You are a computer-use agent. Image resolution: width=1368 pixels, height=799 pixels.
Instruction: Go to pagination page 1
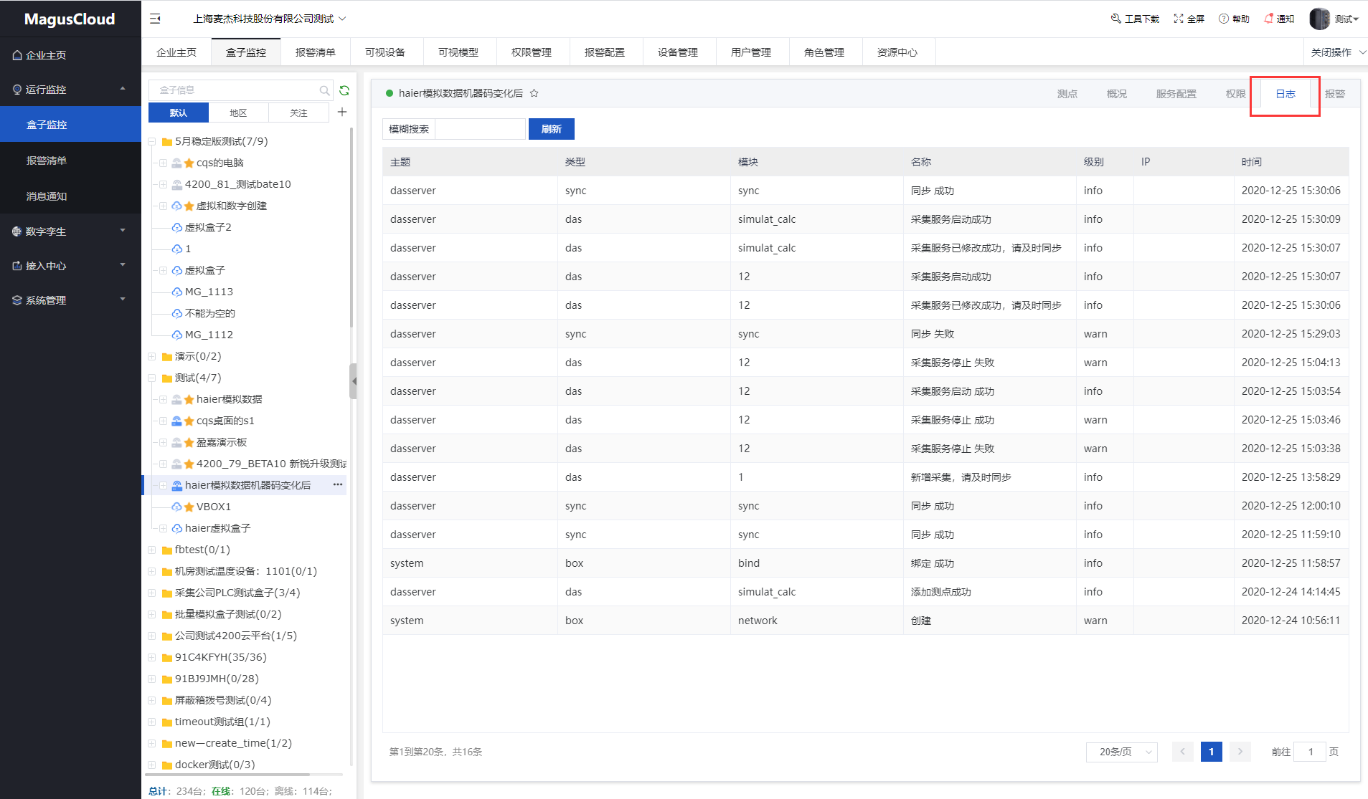point(1212,752)
